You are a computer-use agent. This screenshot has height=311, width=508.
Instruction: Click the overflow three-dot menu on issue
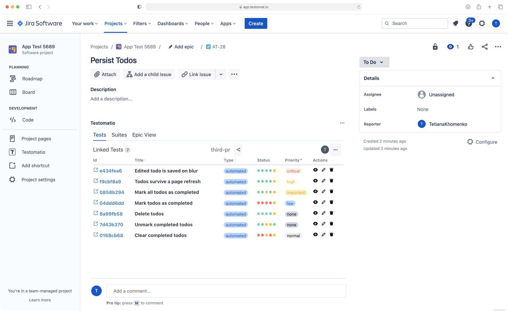498,46
